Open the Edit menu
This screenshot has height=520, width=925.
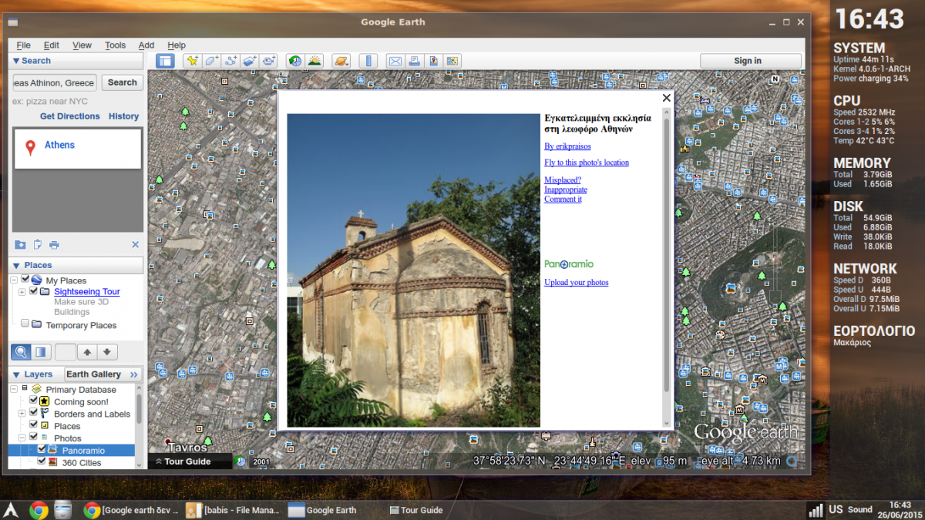click(52, 45)
